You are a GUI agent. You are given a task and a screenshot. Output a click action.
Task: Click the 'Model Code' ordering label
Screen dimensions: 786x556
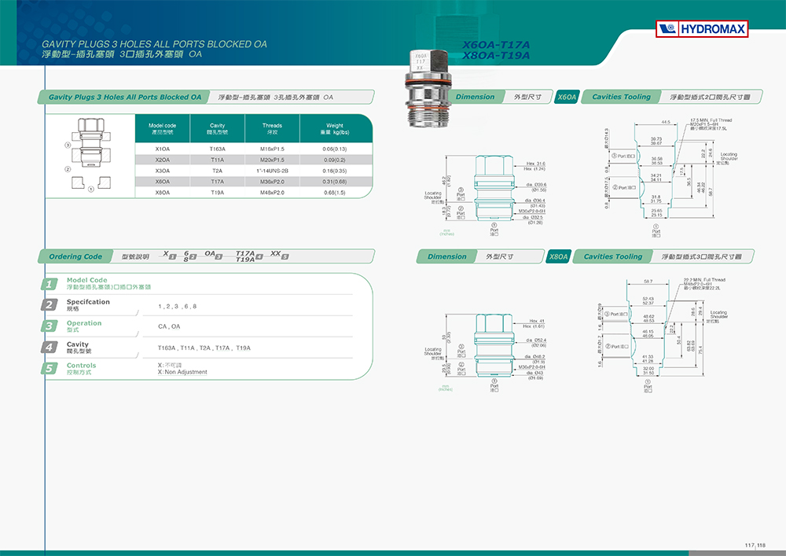86,280
